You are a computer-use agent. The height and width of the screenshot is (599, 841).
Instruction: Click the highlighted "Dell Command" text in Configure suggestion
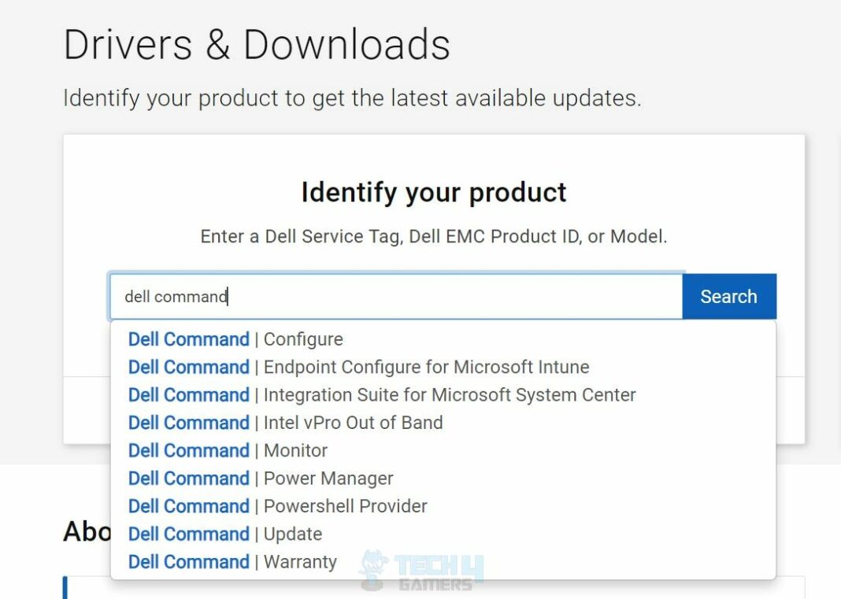click(x=188, y=338)
